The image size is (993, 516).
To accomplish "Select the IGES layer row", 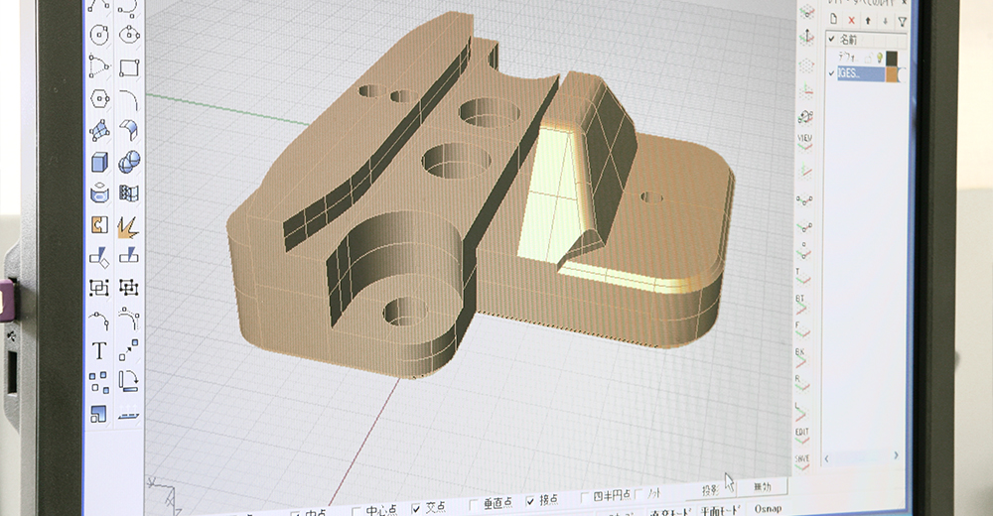I will tap(860, 74).
